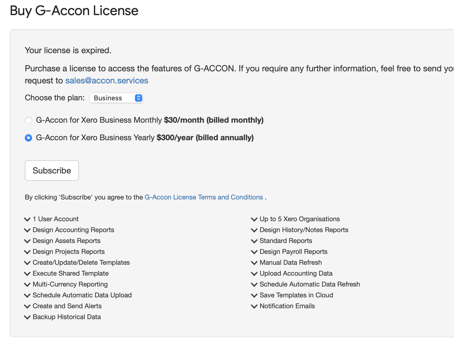Open G-Accon License Terms and Conditions link

pyautogui.click(x=204, y=197)
